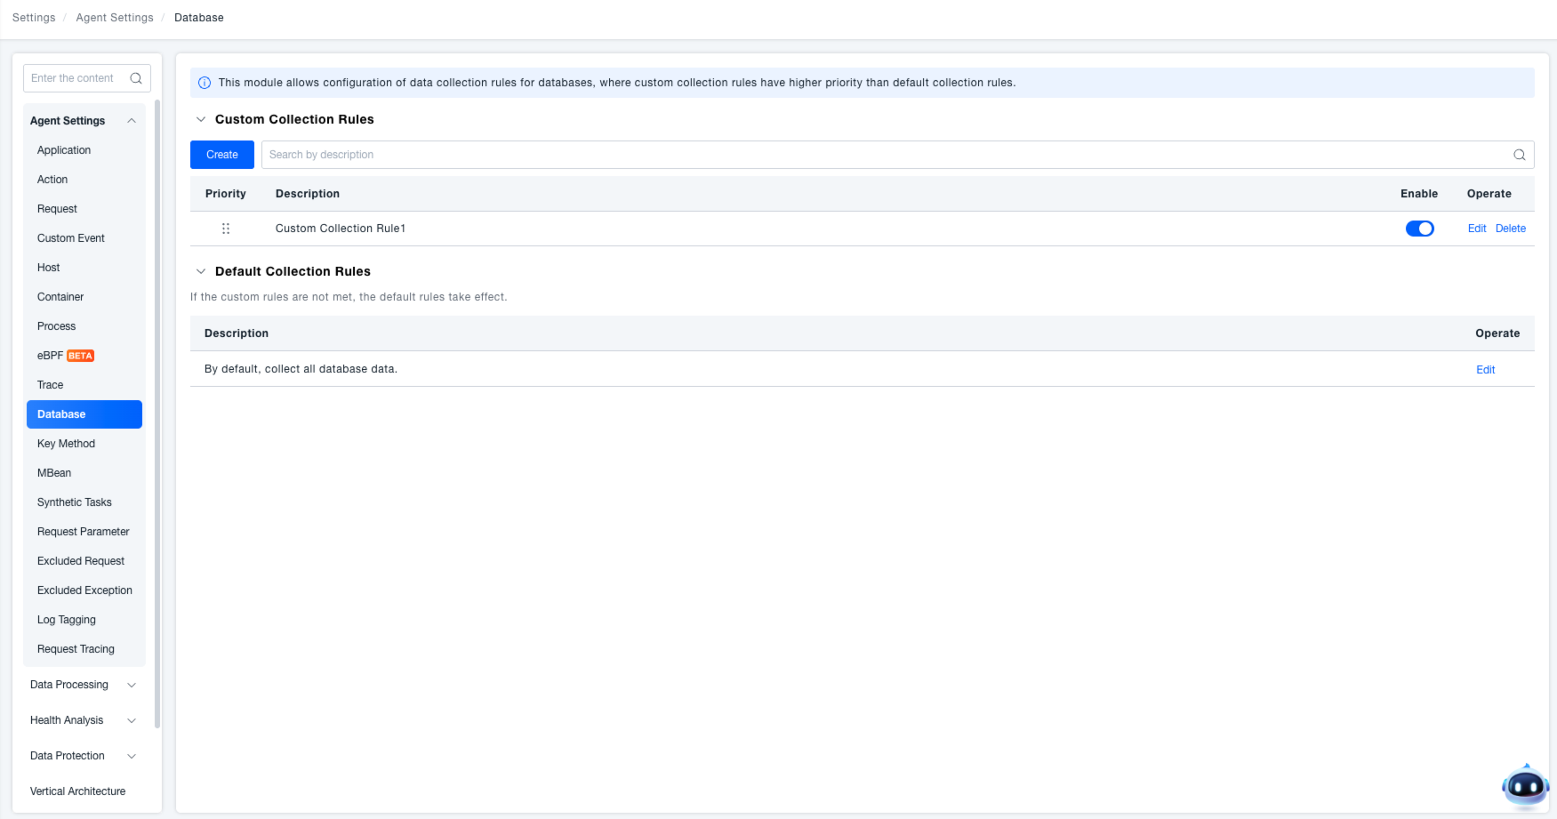The width and height of the screenshot is (1557, 819).
Task: Disable the Custom Collection Rule1 toggle
Action: 1419,229
